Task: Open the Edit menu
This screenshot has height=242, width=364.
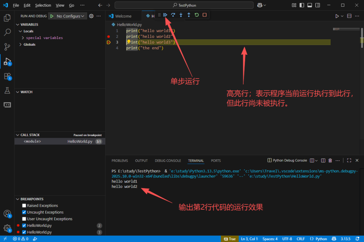Action: [x=27, y=5]
